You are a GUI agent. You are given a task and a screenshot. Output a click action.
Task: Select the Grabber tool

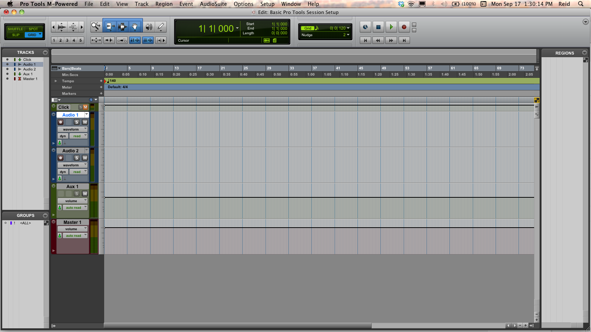tap(135, 26)
